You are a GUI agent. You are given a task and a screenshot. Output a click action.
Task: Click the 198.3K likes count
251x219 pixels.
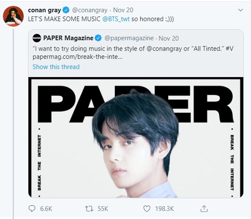coord(163,209)
